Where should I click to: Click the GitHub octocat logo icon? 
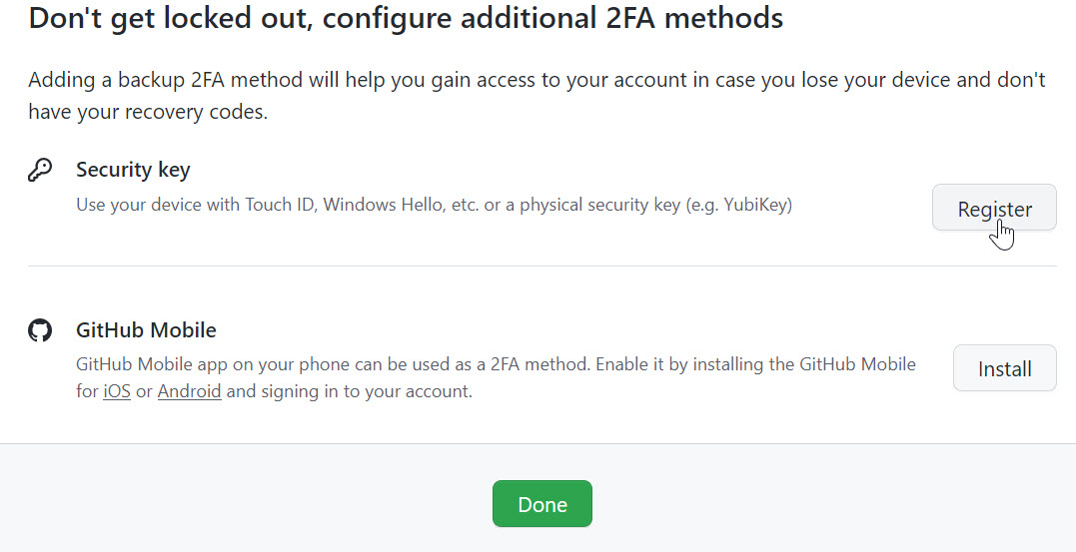pyautogui.click(x=40, y=330)
